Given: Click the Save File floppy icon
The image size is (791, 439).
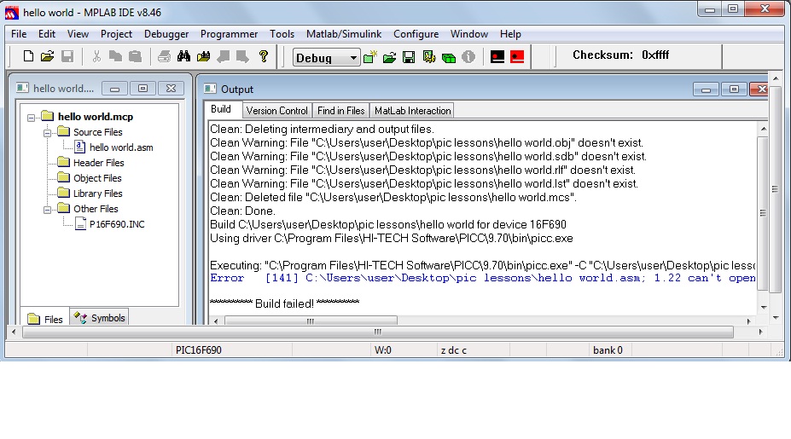Looking at the screenshot, I should point(67,56).
